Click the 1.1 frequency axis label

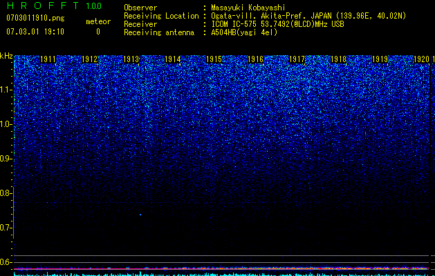(x=6, y=90)
